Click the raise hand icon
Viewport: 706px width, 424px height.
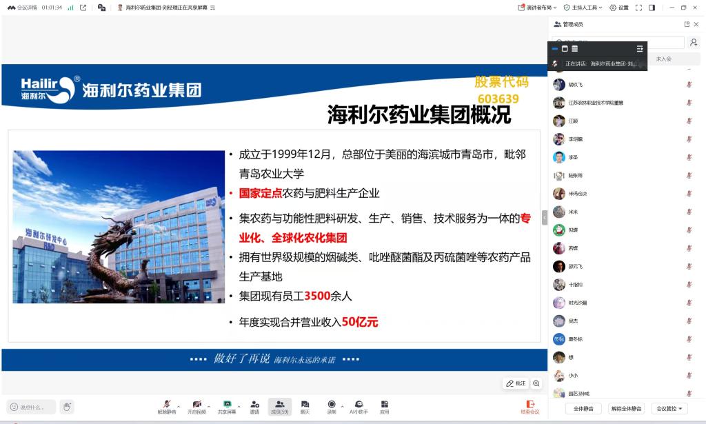(67, 407)
